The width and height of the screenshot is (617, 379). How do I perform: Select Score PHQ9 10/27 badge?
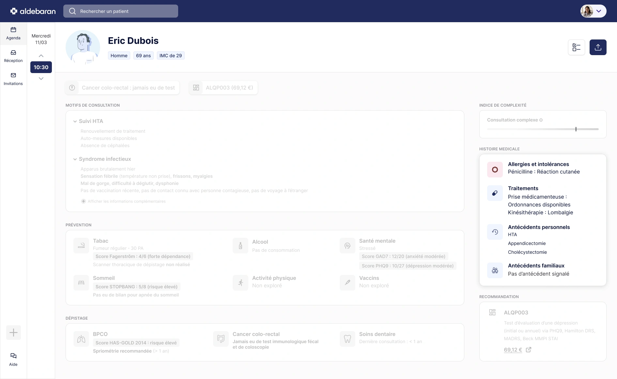(408, 266)
